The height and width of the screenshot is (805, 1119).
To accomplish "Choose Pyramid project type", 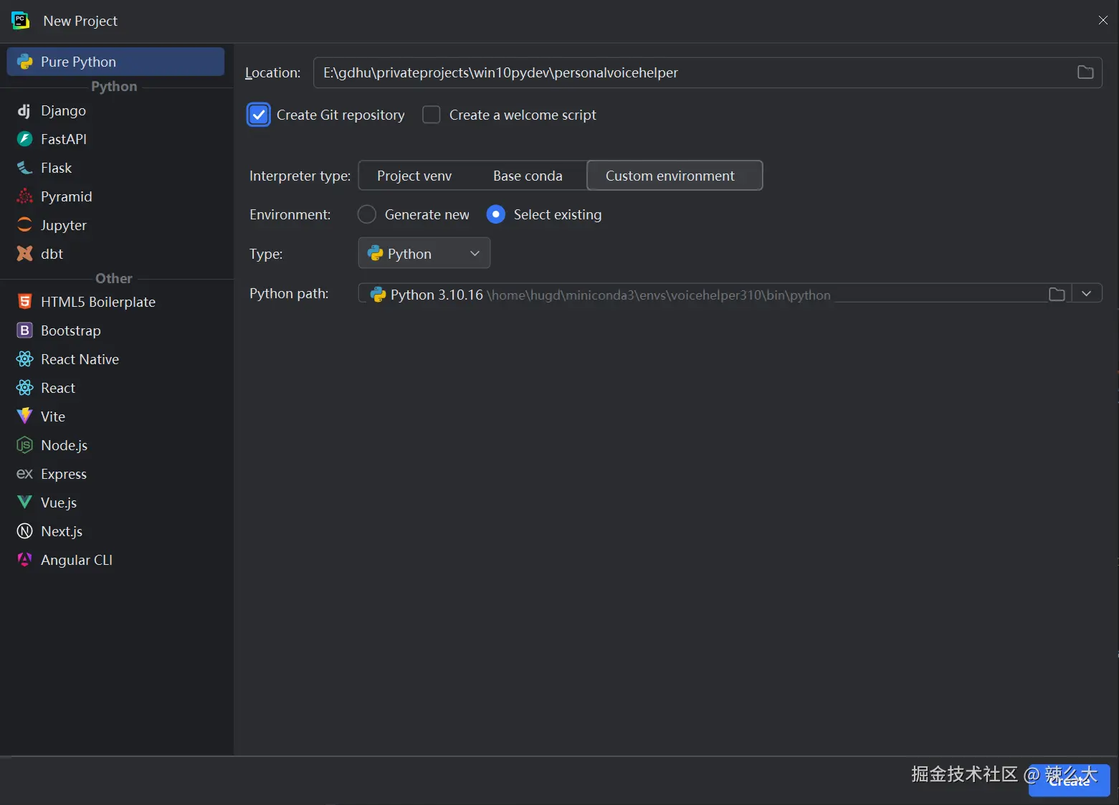I will point(115,196).
